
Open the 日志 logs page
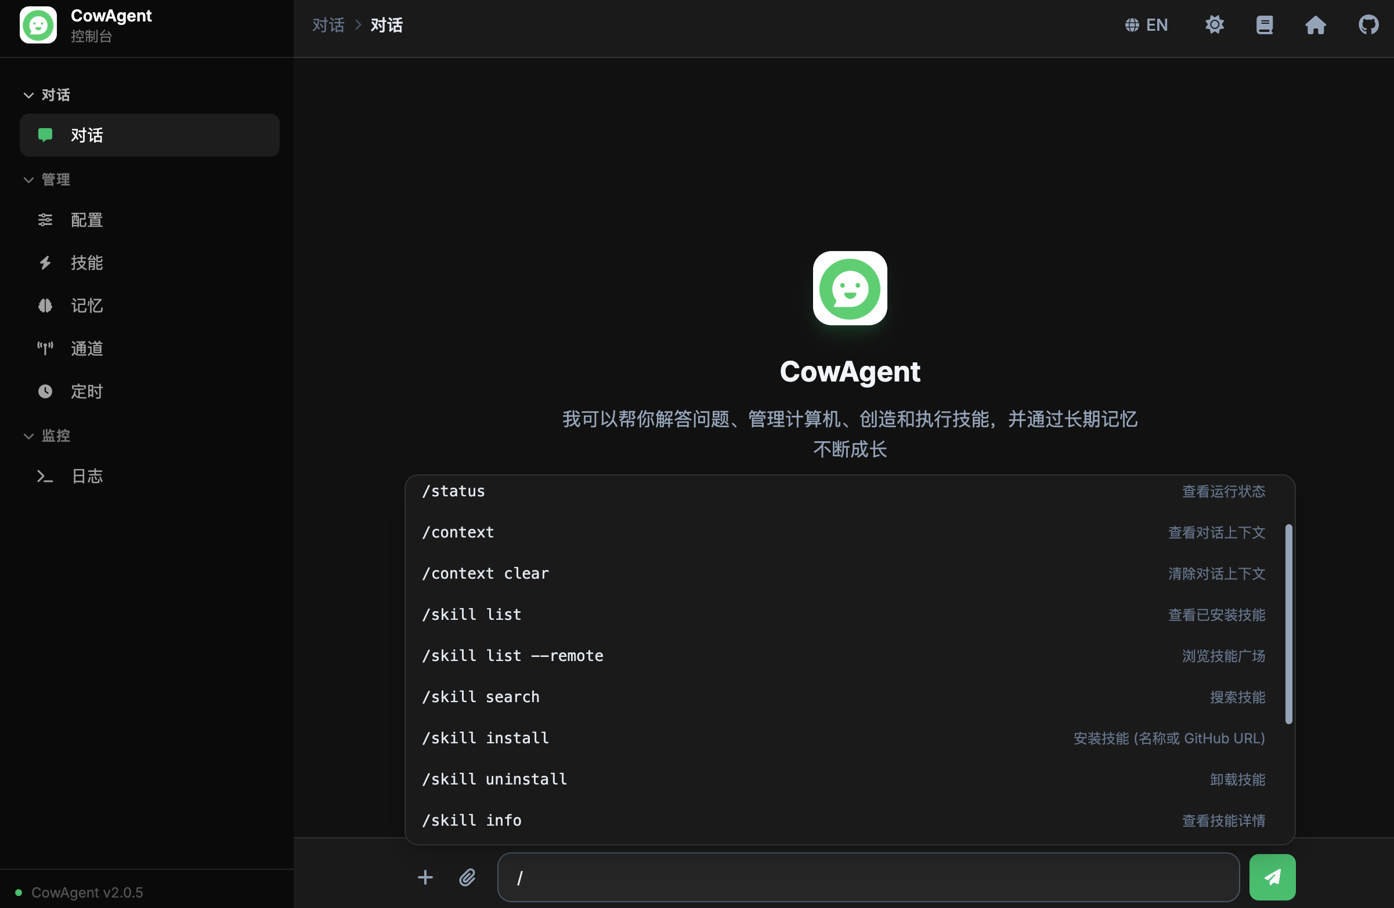pos(86,476)
